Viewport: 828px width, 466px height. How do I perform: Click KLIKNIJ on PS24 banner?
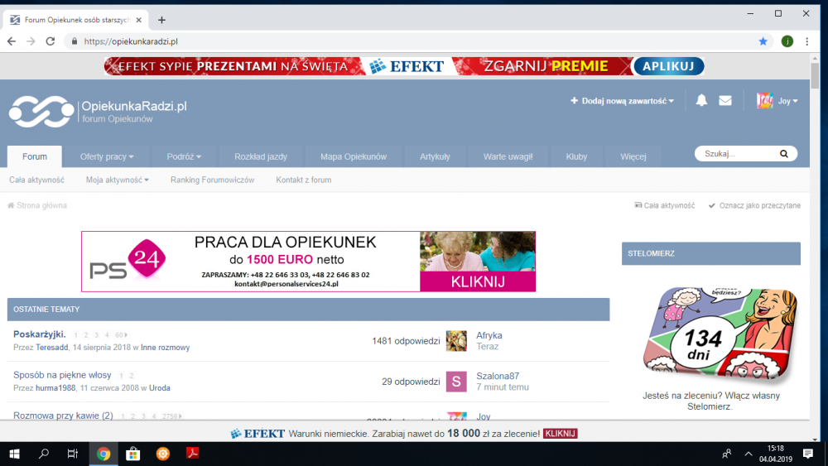pyautogui.click(x=478, y=281)
